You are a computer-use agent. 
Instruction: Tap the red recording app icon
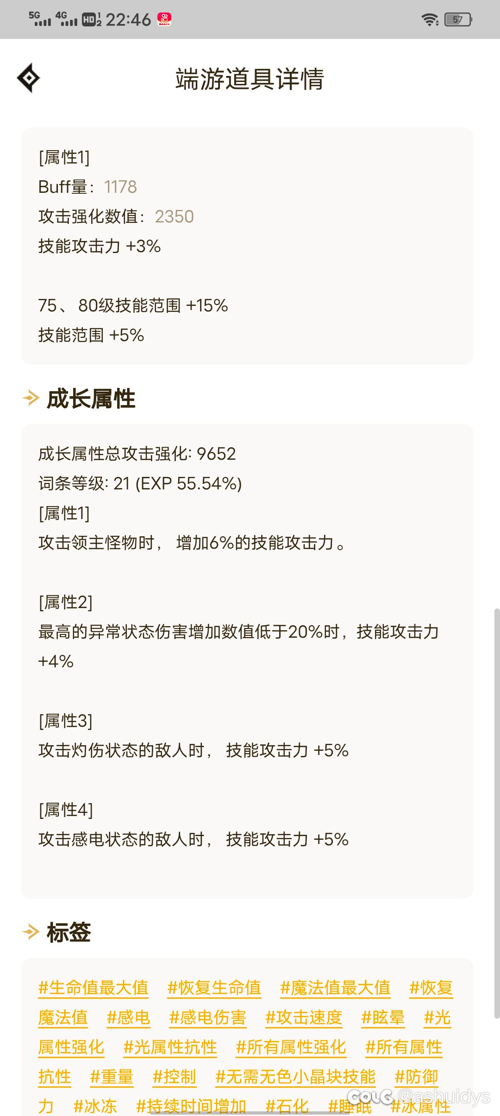click(164, 19)
